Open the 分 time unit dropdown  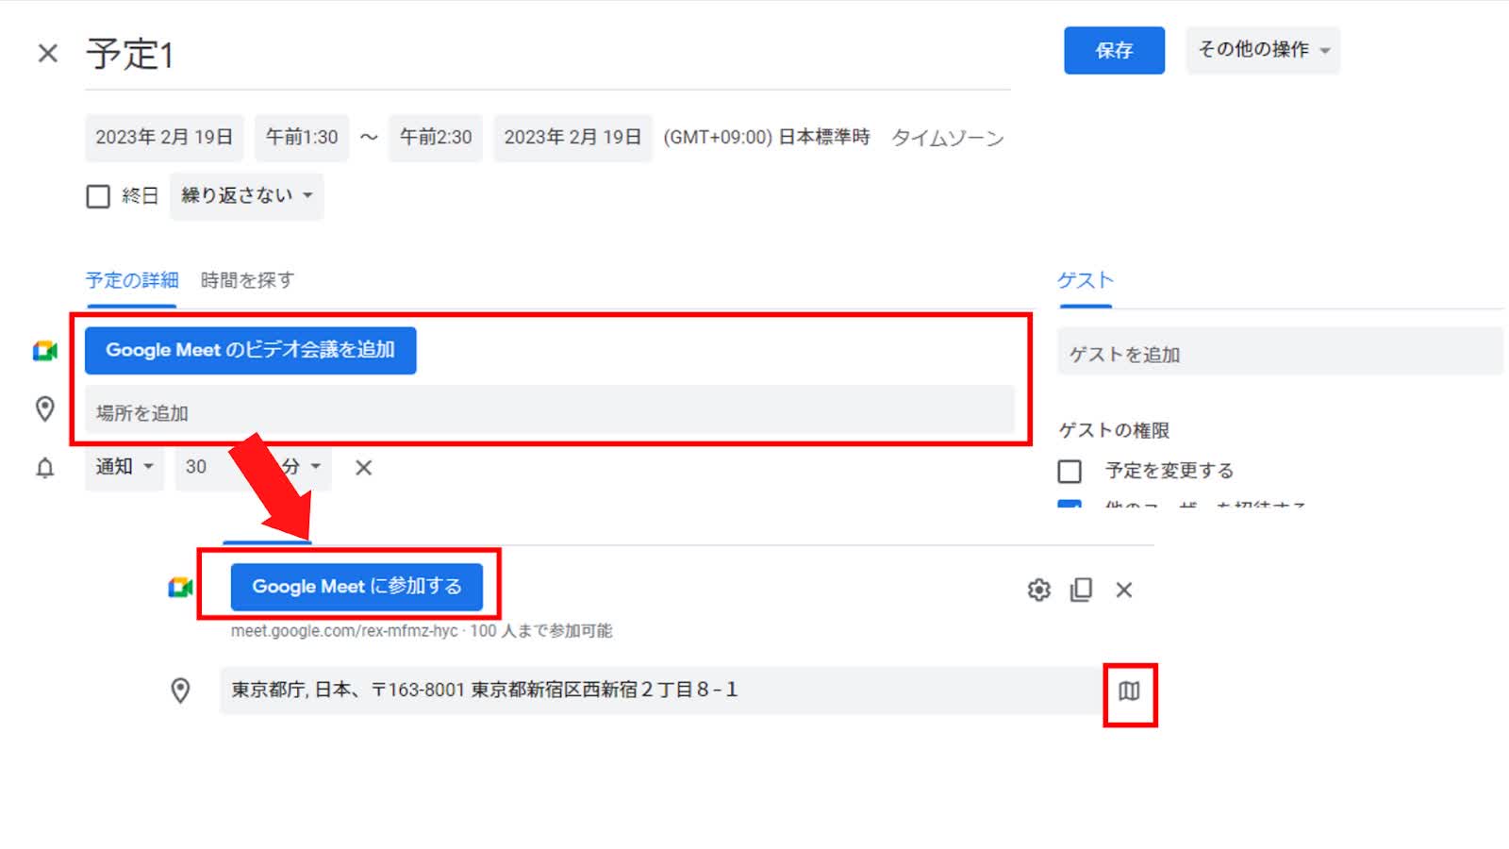302,467
